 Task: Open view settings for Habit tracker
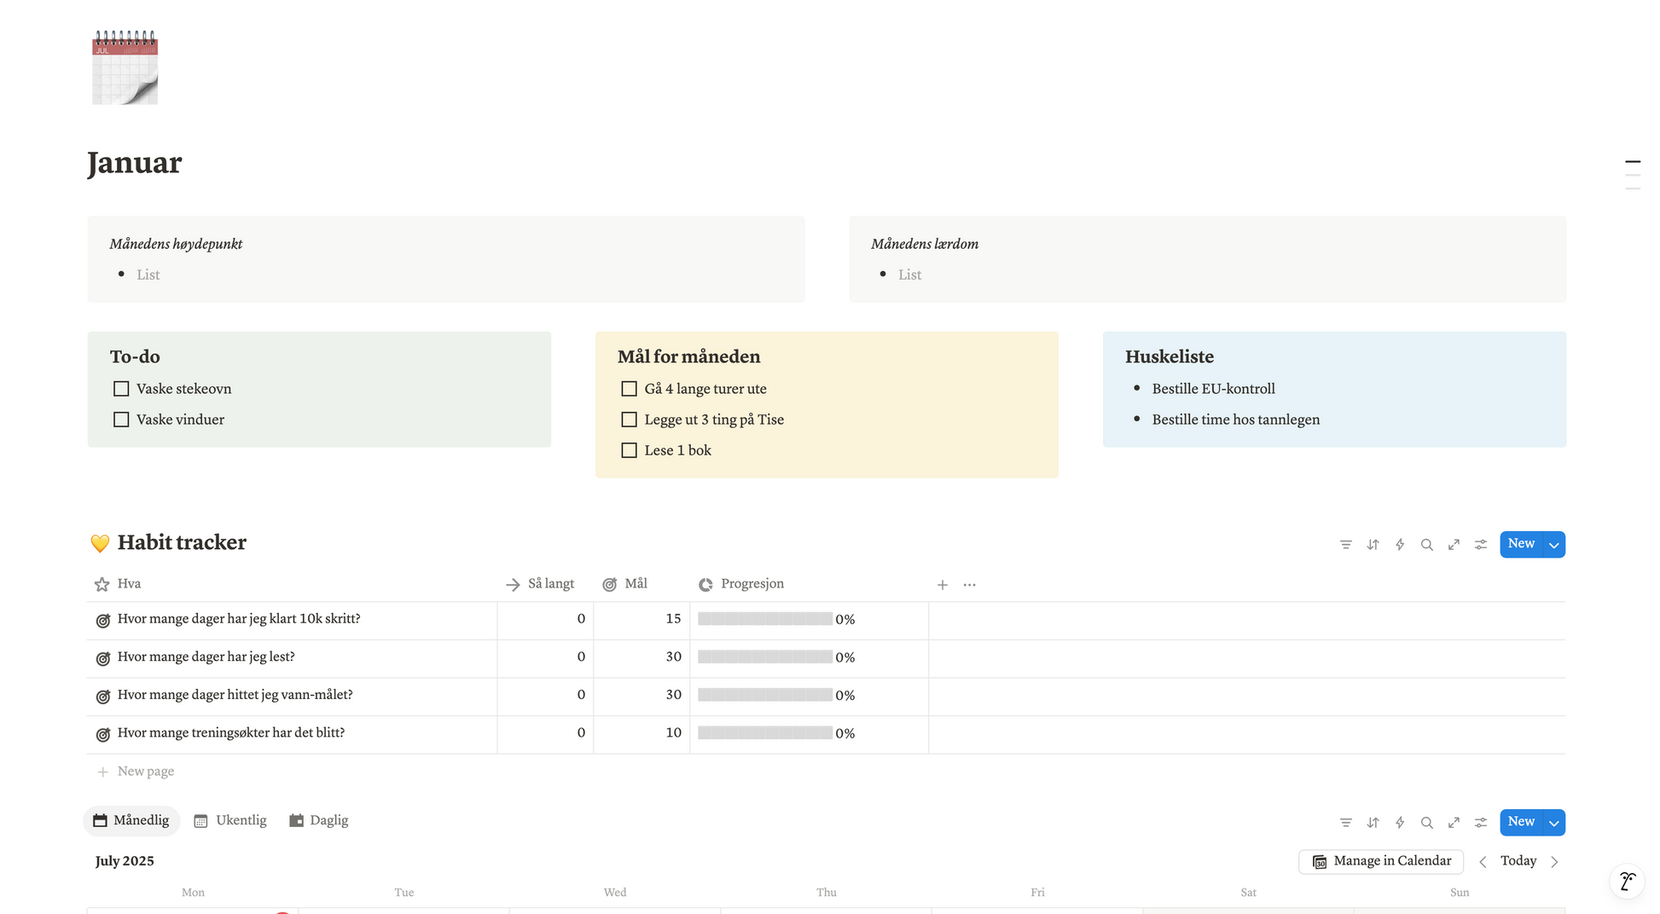[x=1481, y=545]
